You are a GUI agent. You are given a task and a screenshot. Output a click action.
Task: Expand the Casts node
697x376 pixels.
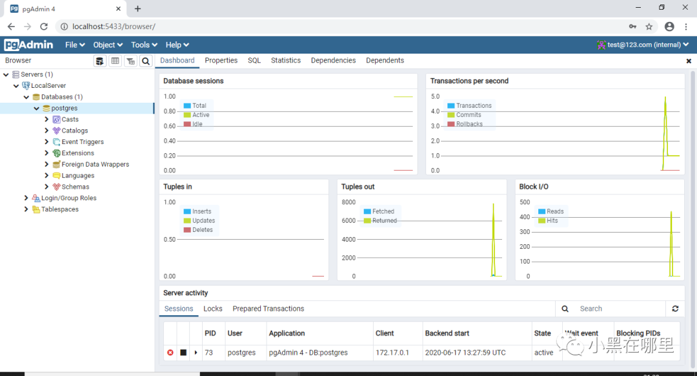(x=46, y=120)
